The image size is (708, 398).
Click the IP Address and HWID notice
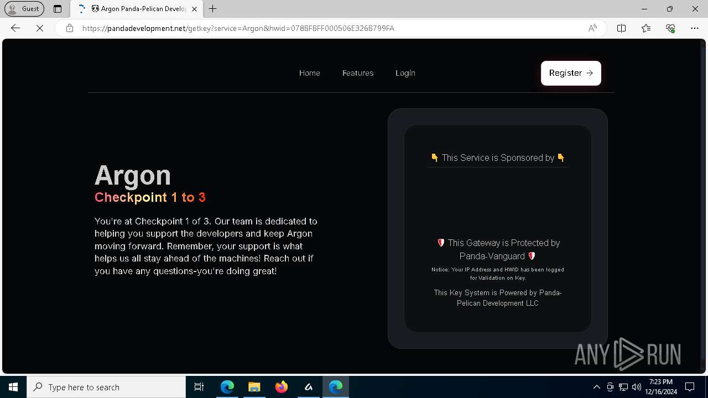498,274
